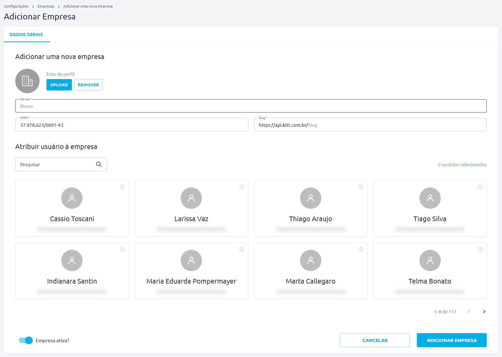This screenshot has height=357, width=502.
Task: Click Indianara Santin's avatar icon
Action: point(72,260)
